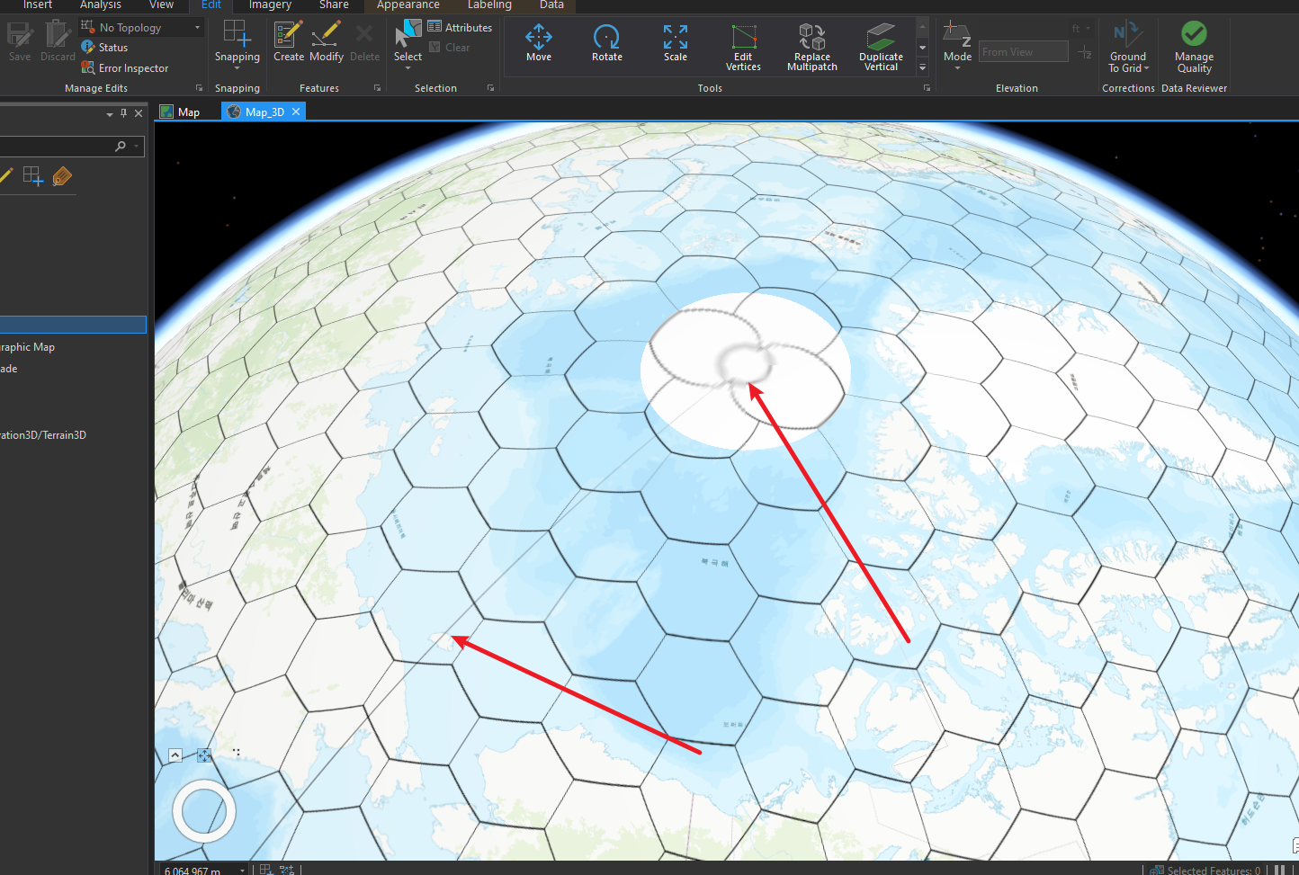Click the pane search box
The image size is (1299, 875).
coord(72,146)
